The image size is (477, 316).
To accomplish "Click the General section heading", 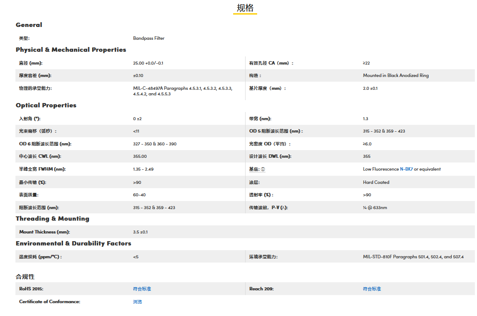I will coord(29,25).
